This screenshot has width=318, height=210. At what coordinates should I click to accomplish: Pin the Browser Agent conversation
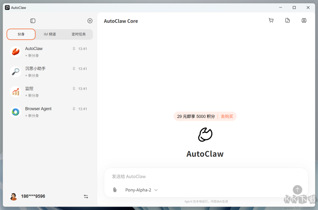[x=74, y=109]
